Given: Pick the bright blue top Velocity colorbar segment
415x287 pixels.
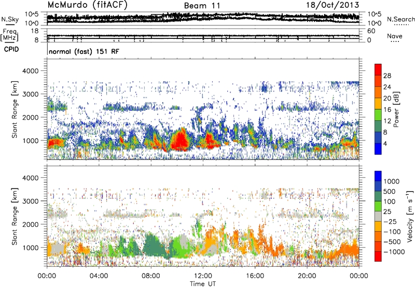Looking at the screenshot, I should pos(378,176).
